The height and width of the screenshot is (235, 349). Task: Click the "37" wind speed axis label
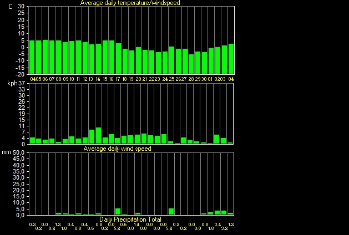[x=22, y=83]
